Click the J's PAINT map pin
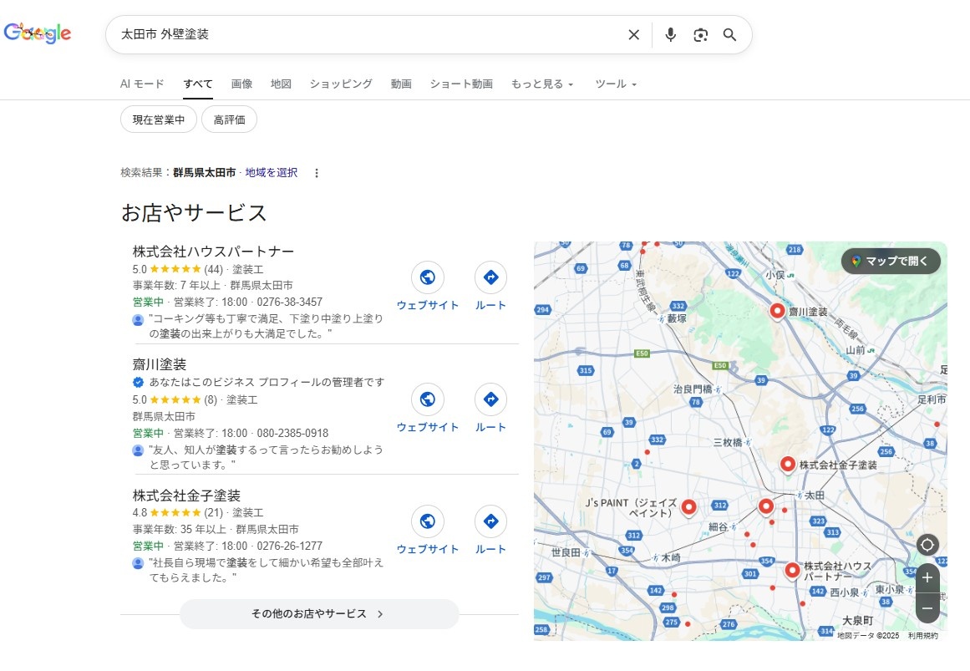This screenshot has height=671, width=970. 688,506
